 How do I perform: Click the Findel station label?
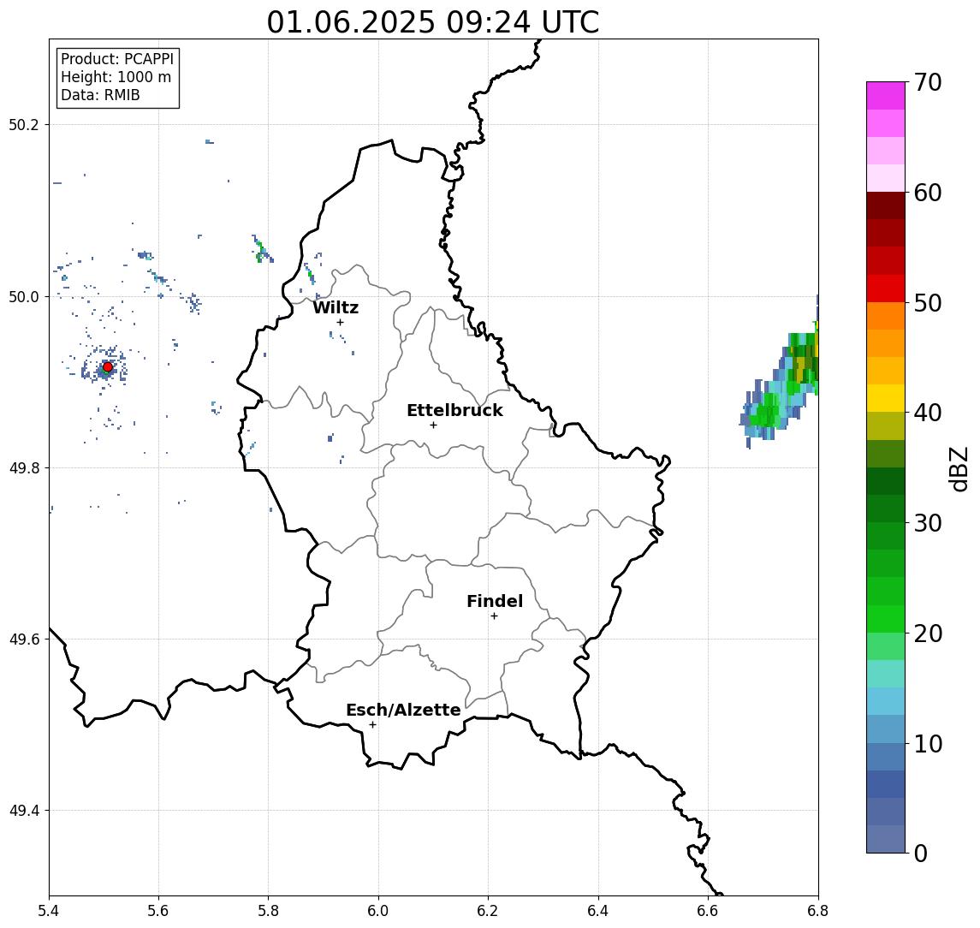click(x=495, y=601)
